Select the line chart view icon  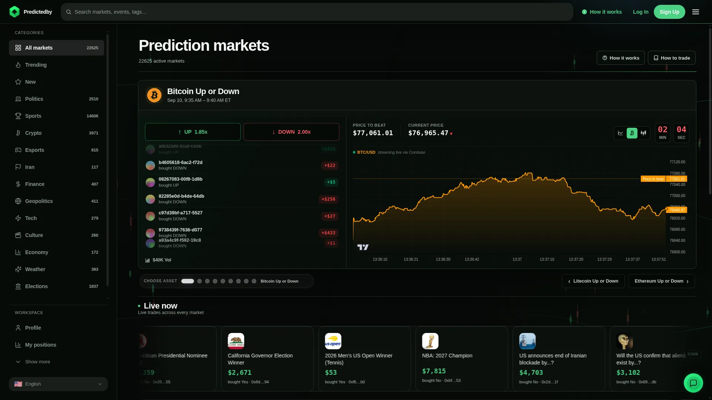click(x=620, y=133)
